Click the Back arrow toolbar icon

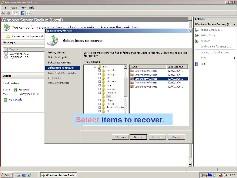[x=3, y=13]
